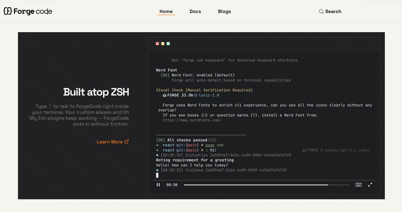Viewport: 402px width, 212px height.
Task: Click 'Hello! How can I help you today?'
Action: click(x=192, y=165)
